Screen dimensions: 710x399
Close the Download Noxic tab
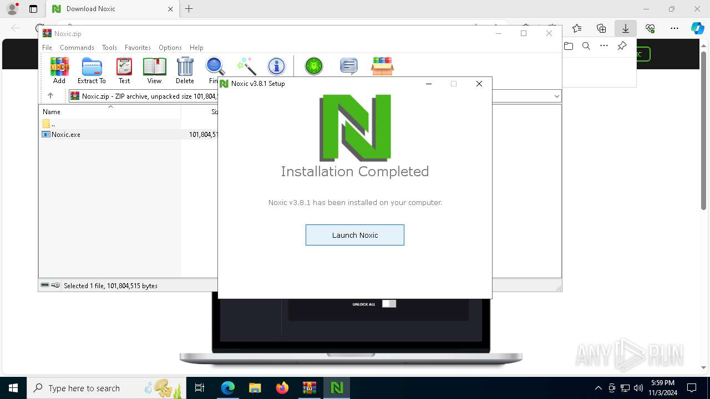170,9
